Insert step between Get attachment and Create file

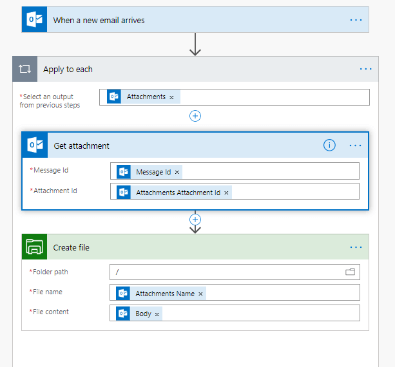pos(195,220)
